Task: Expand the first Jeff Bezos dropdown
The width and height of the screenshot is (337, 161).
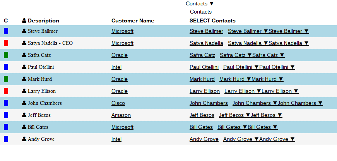Action: (x=234, y=115)
